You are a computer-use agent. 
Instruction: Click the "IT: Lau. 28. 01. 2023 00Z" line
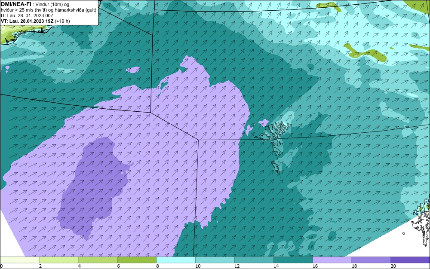click(x=27, y=15)
